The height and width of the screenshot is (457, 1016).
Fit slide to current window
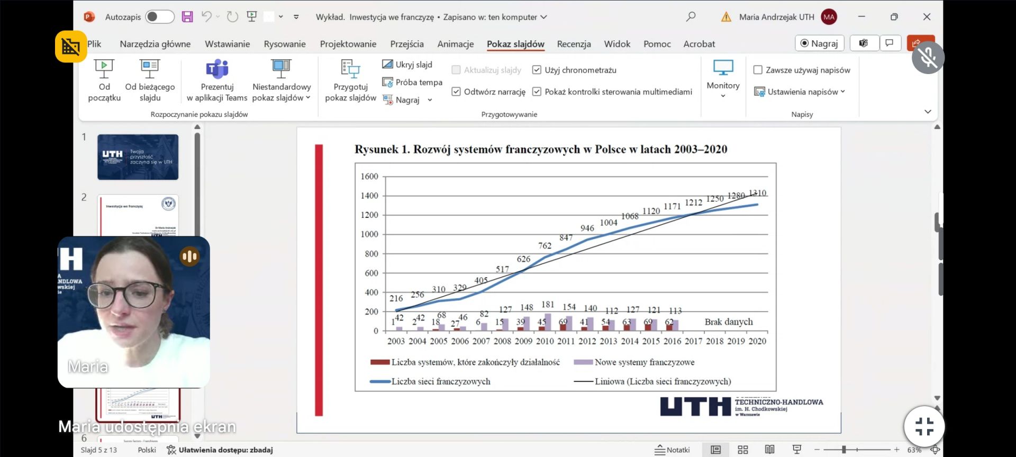935,450
